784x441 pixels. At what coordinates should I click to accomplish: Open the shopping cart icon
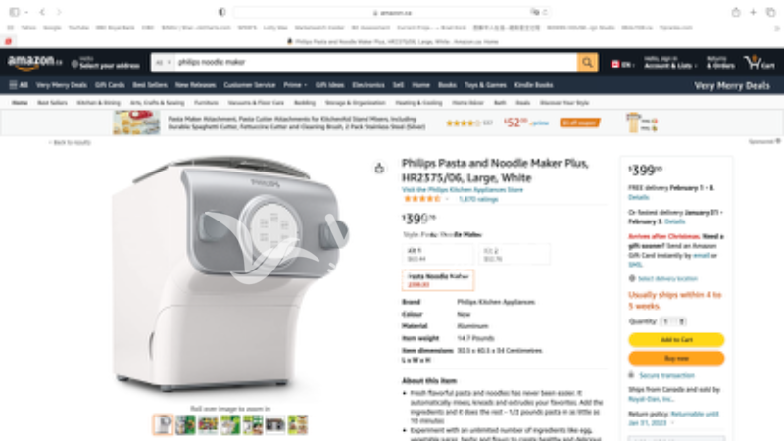point(759,62)
